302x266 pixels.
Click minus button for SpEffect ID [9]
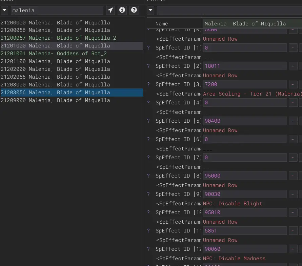point(293,194)
